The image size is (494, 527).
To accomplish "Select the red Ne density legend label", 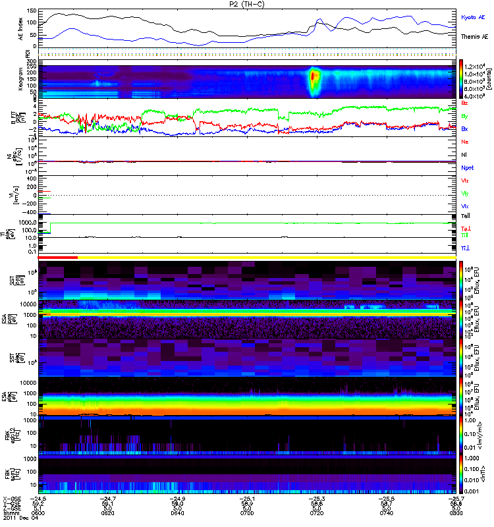I will (465, 142).
